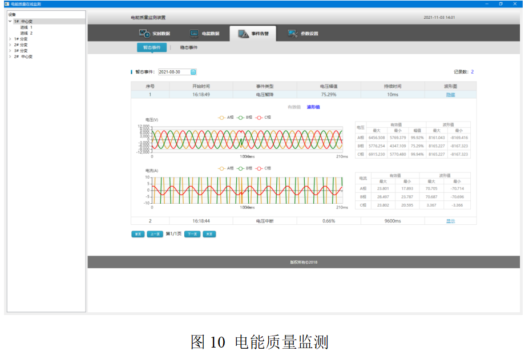Toggle B相 in the voltage chart legend
This screenshot has height=351, width=525.
tap(244, 118)
